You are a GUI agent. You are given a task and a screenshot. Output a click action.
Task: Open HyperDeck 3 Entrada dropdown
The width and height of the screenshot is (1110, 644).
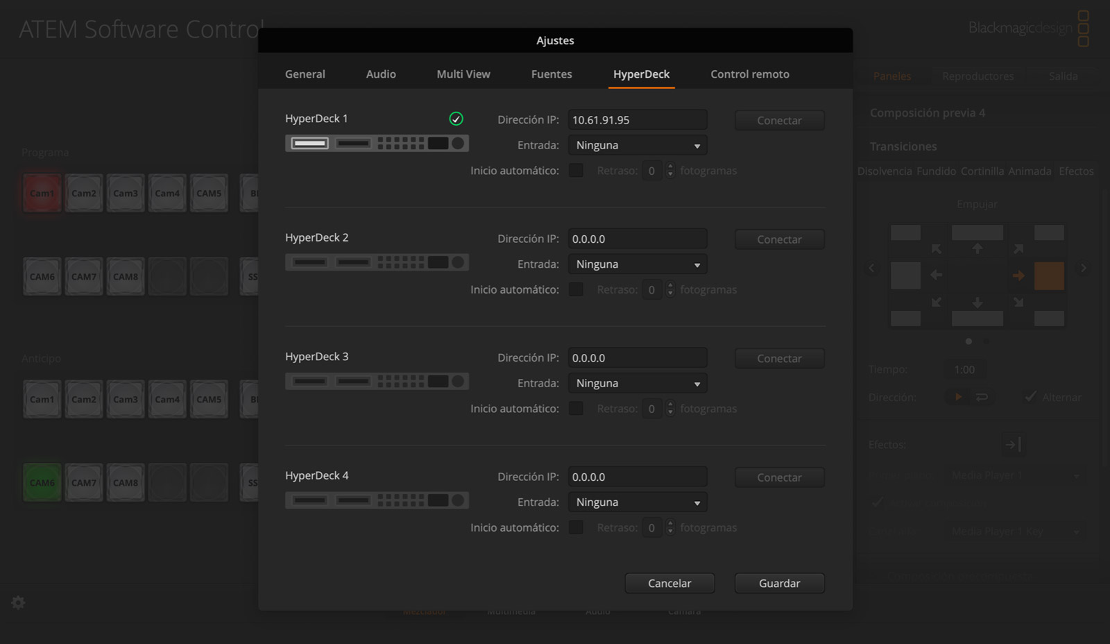pyautogui.click(x=638, y=383)
